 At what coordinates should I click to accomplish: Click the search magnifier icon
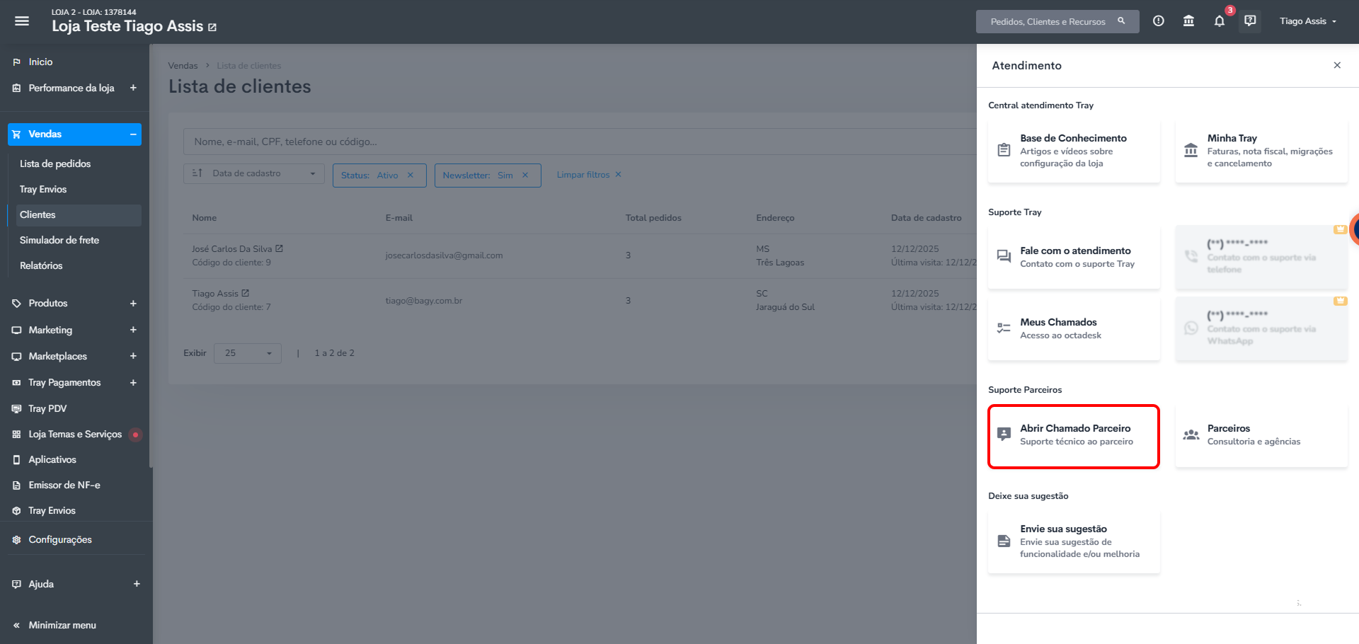(x=1121, y=21)
